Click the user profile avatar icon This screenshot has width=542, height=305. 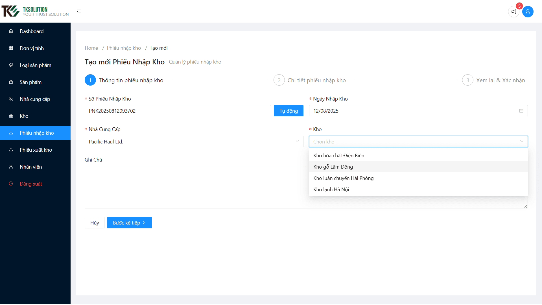(x=528, y=12)
